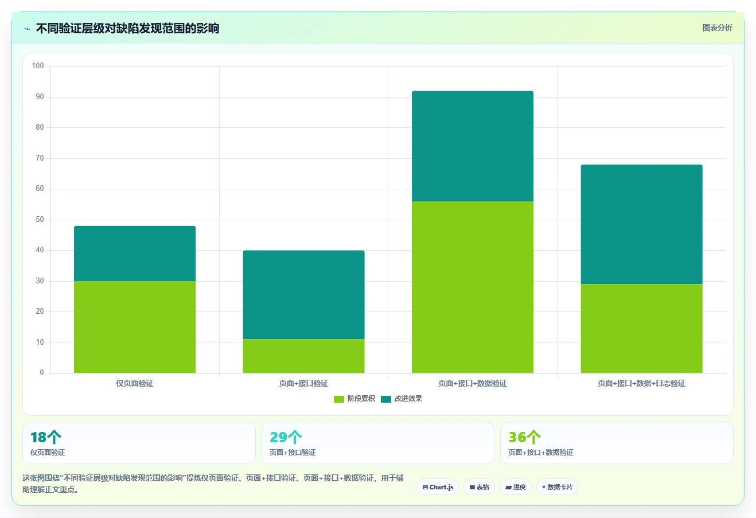
Task: Select the 进度 tag chip
Action: 516,487
